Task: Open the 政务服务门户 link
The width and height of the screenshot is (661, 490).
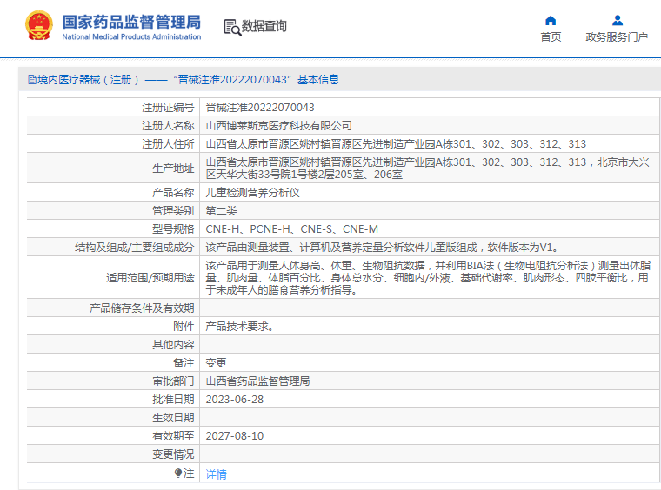Action: coord(617,37)
